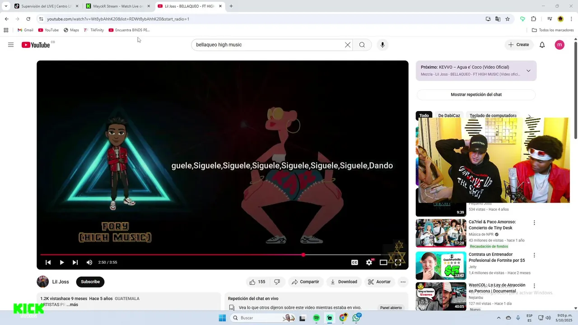Open Windows Start menu
The image size is (578, 325).
click(x=222, y=318)
